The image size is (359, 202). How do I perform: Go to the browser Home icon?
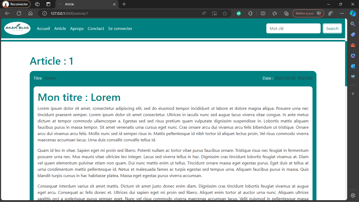(x=30, y=13)
